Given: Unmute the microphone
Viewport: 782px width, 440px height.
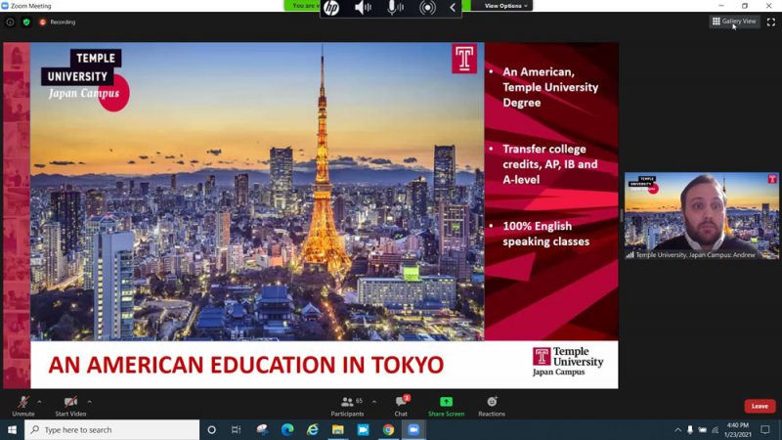Looking at the screenshot, I should click(x=22, y=406).
